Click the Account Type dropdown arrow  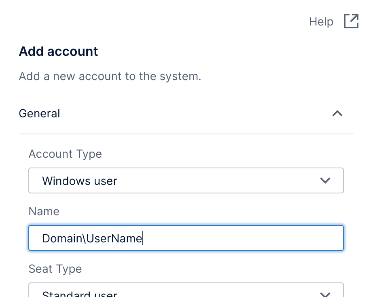coord(325,180)
